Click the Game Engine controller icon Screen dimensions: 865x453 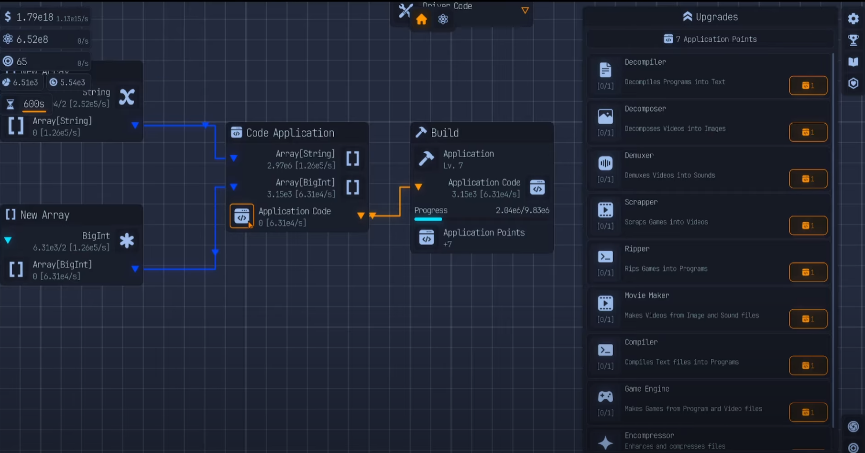(x=605, y=396)
